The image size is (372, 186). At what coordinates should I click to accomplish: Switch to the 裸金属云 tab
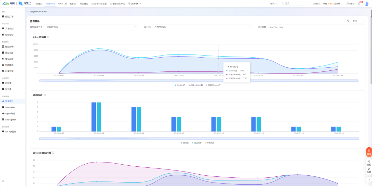[84, 3]
